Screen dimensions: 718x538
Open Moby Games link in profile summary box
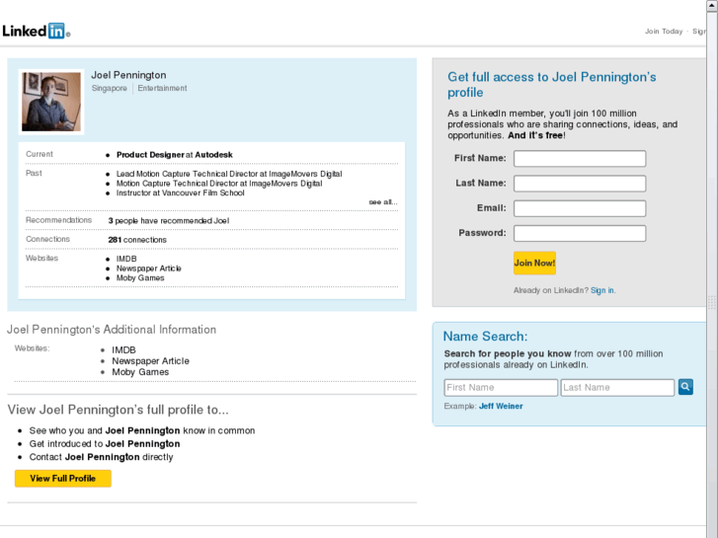[140, 278]
